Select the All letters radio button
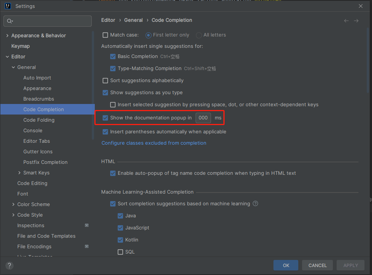 click(199, 35)
